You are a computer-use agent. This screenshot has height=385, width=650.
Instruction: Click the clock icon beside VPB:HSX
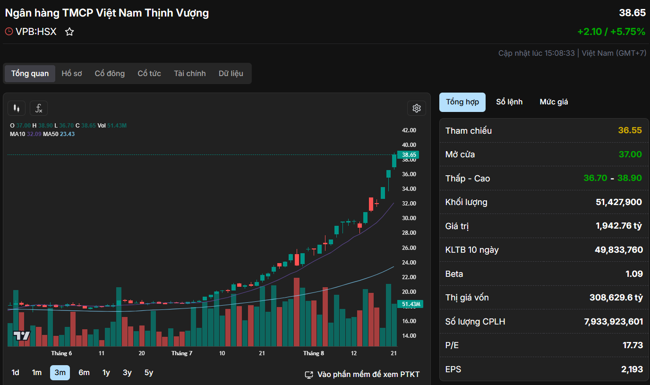coord(9,32)
